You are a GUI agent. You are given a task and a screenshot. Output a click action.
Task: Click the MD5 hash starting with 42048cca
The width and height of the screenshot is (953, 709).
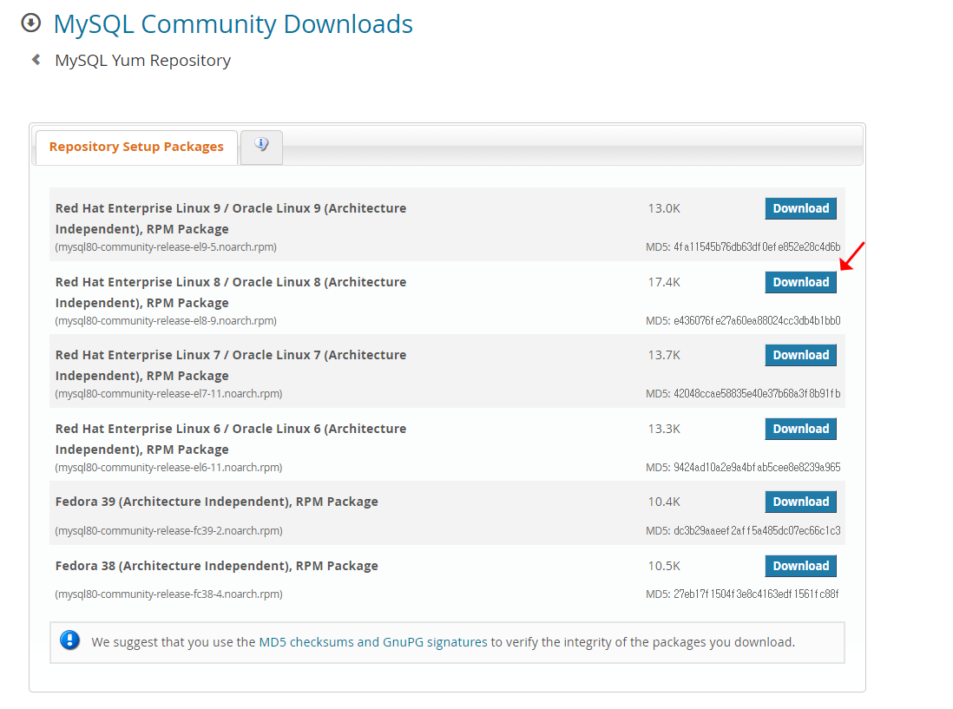click(757, 394)
